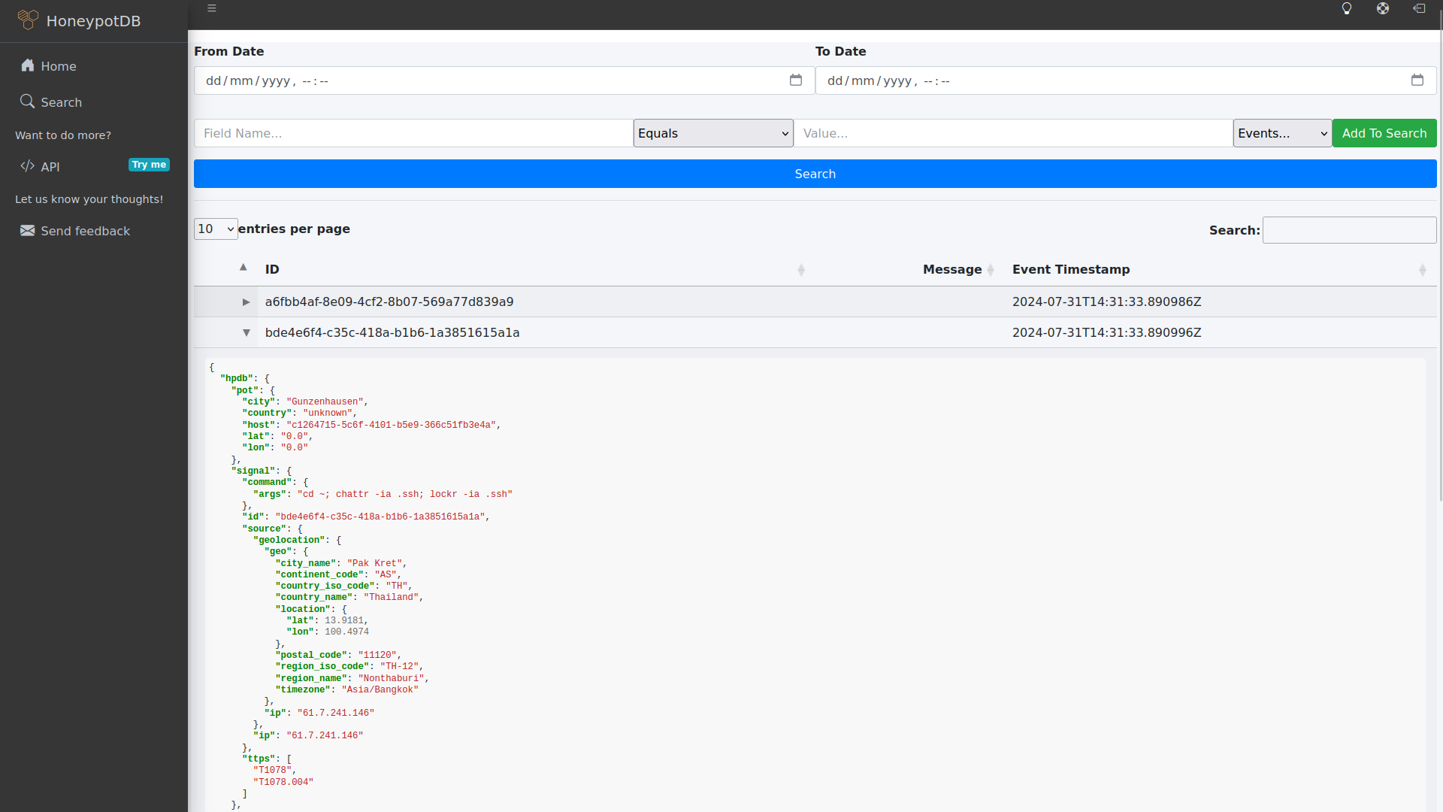Open the HoneypotDB honeycomb logo
This screenshot has width=1443, height=812.
click(x=29, y=20)
